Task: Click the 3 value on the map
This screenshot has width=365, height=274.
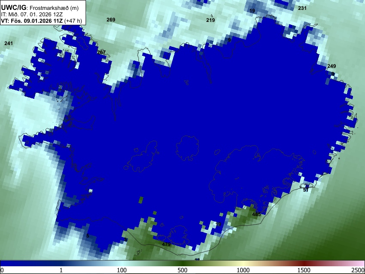Action: click(125, 240)
